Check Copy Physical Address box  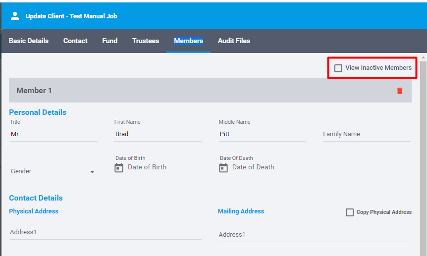tap(350, 212)
